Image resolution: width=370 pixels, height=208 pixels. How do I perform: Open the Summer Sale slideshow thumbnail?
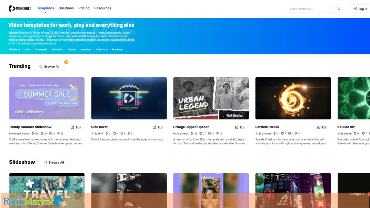(x=47, y=98)
